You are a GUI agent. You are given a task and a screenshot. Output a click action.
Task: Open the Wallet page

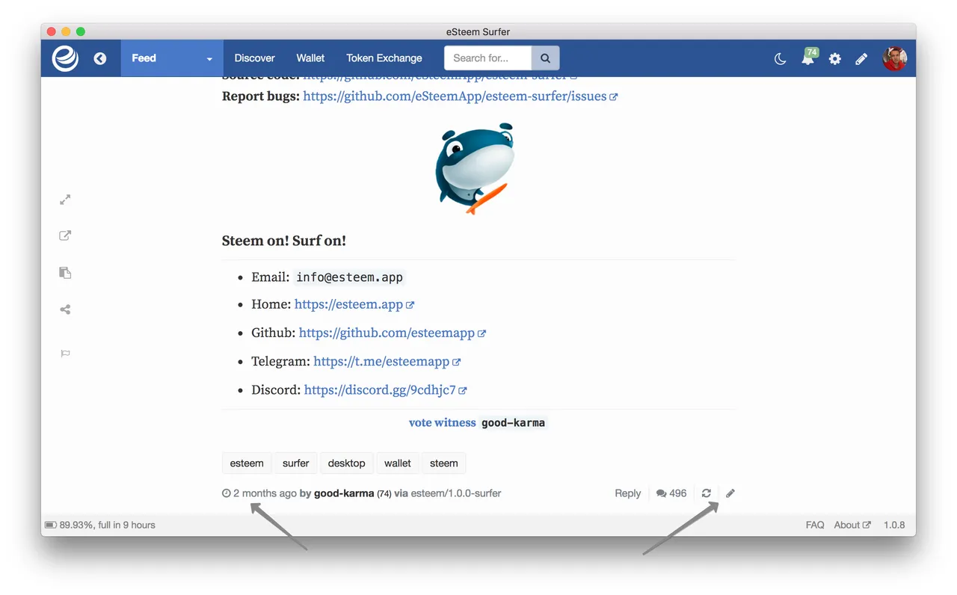(x=310, y=58)
